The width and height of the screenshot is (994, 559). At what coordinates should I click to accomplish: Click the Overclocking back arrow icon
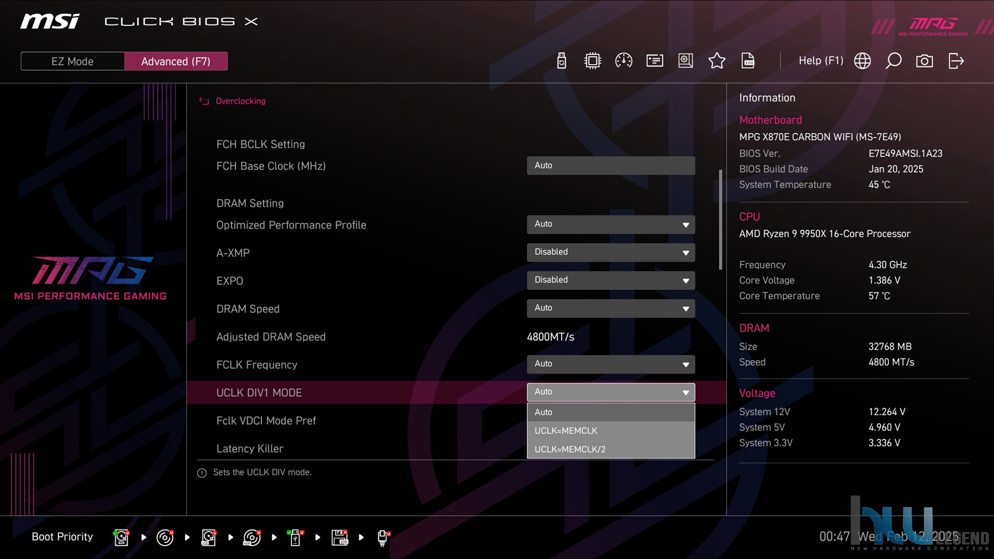click(x=204, y=101)
